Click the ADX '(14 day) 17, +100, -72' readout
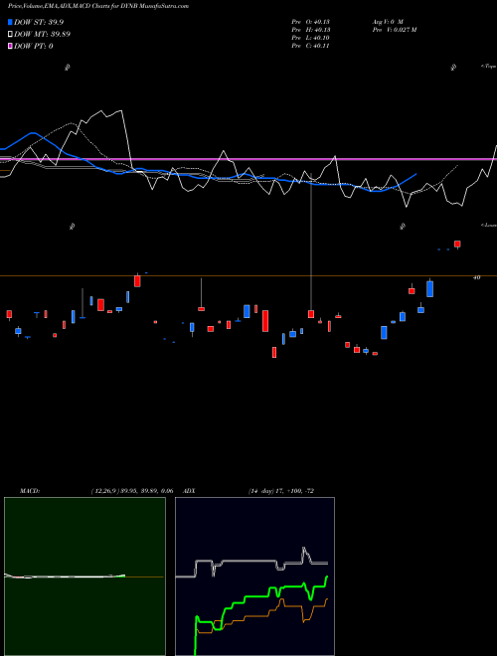Viewport: 497px width, 656px height. [x=281, y=491]
